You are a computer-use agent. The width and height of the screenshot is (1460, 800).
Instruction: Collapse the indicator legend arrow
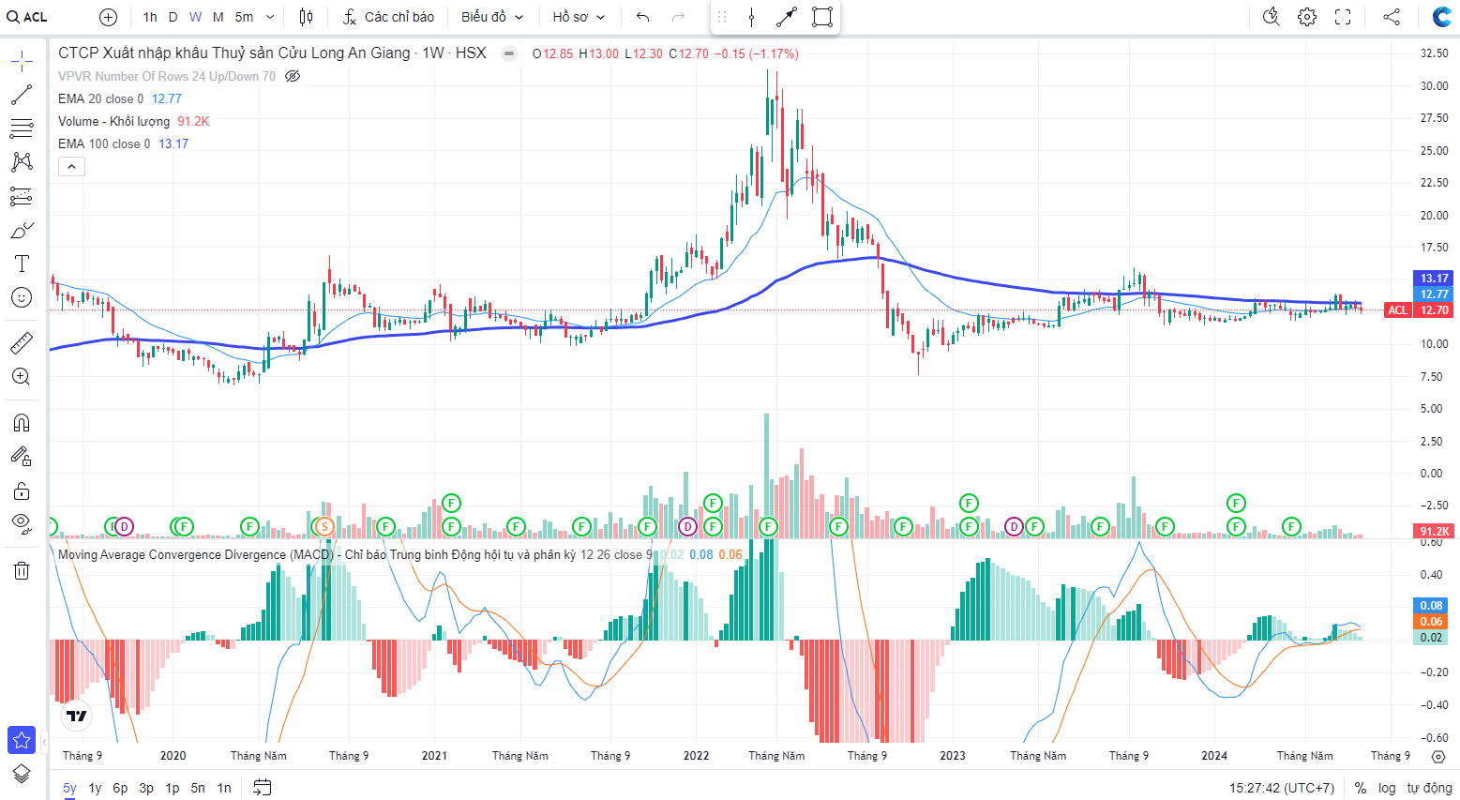72,167
